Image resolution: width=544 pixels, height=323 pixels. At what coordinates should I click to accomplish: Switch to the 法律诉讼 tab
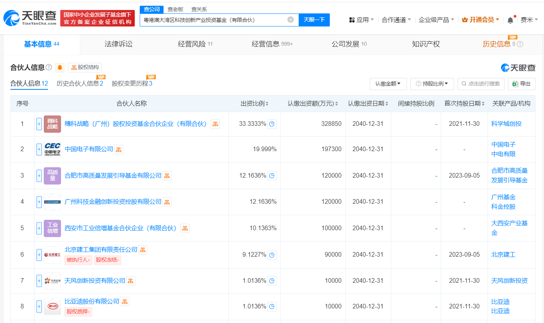[118, 44]
